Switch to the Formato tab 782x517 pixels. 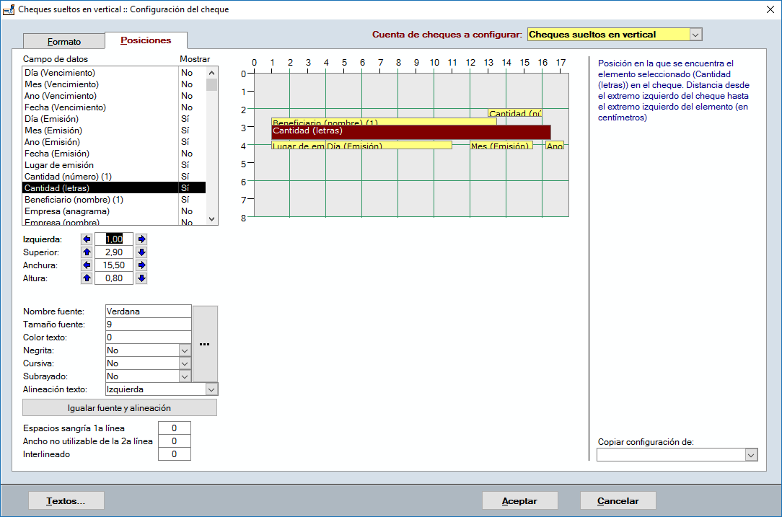[x=64, y=42]
